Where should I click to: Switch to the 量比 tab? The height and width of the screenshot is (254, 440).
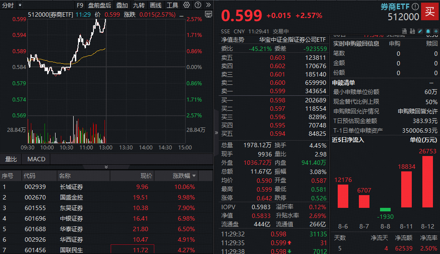coord(11,159)
